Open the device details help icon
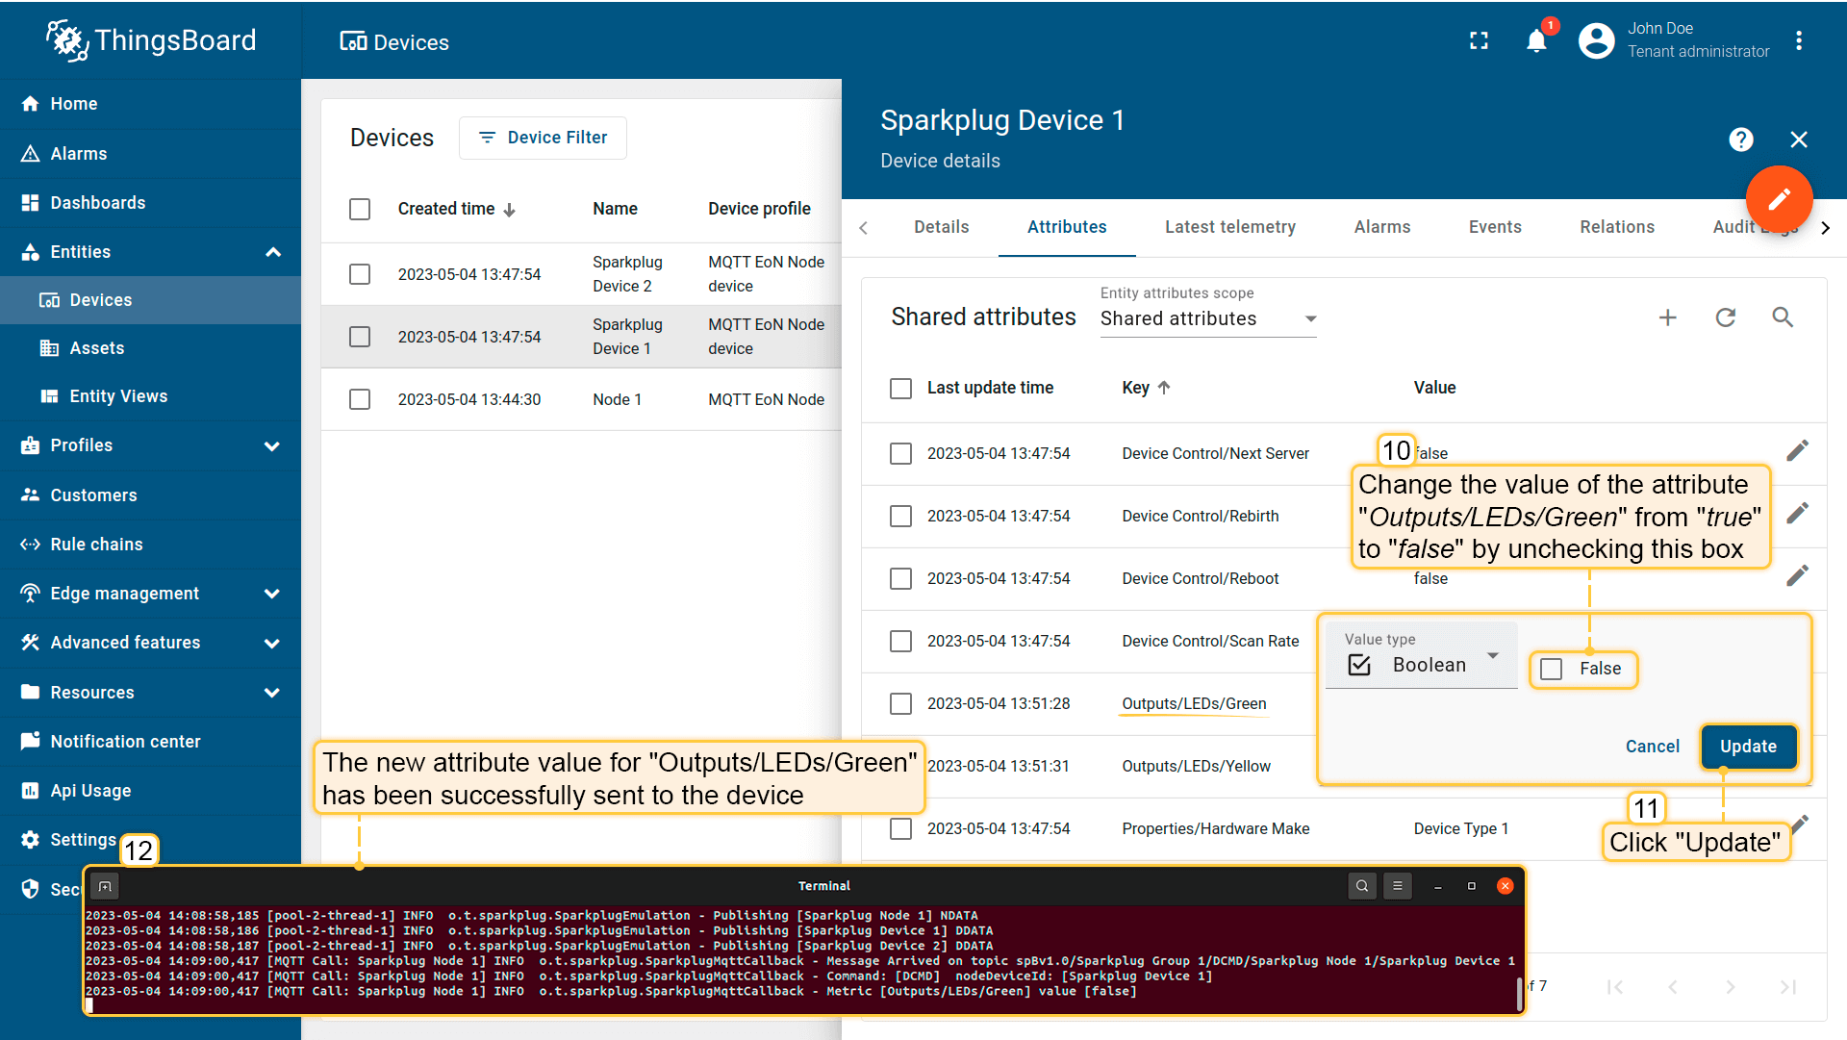1847x1040 pixels. coord(1740,140)
